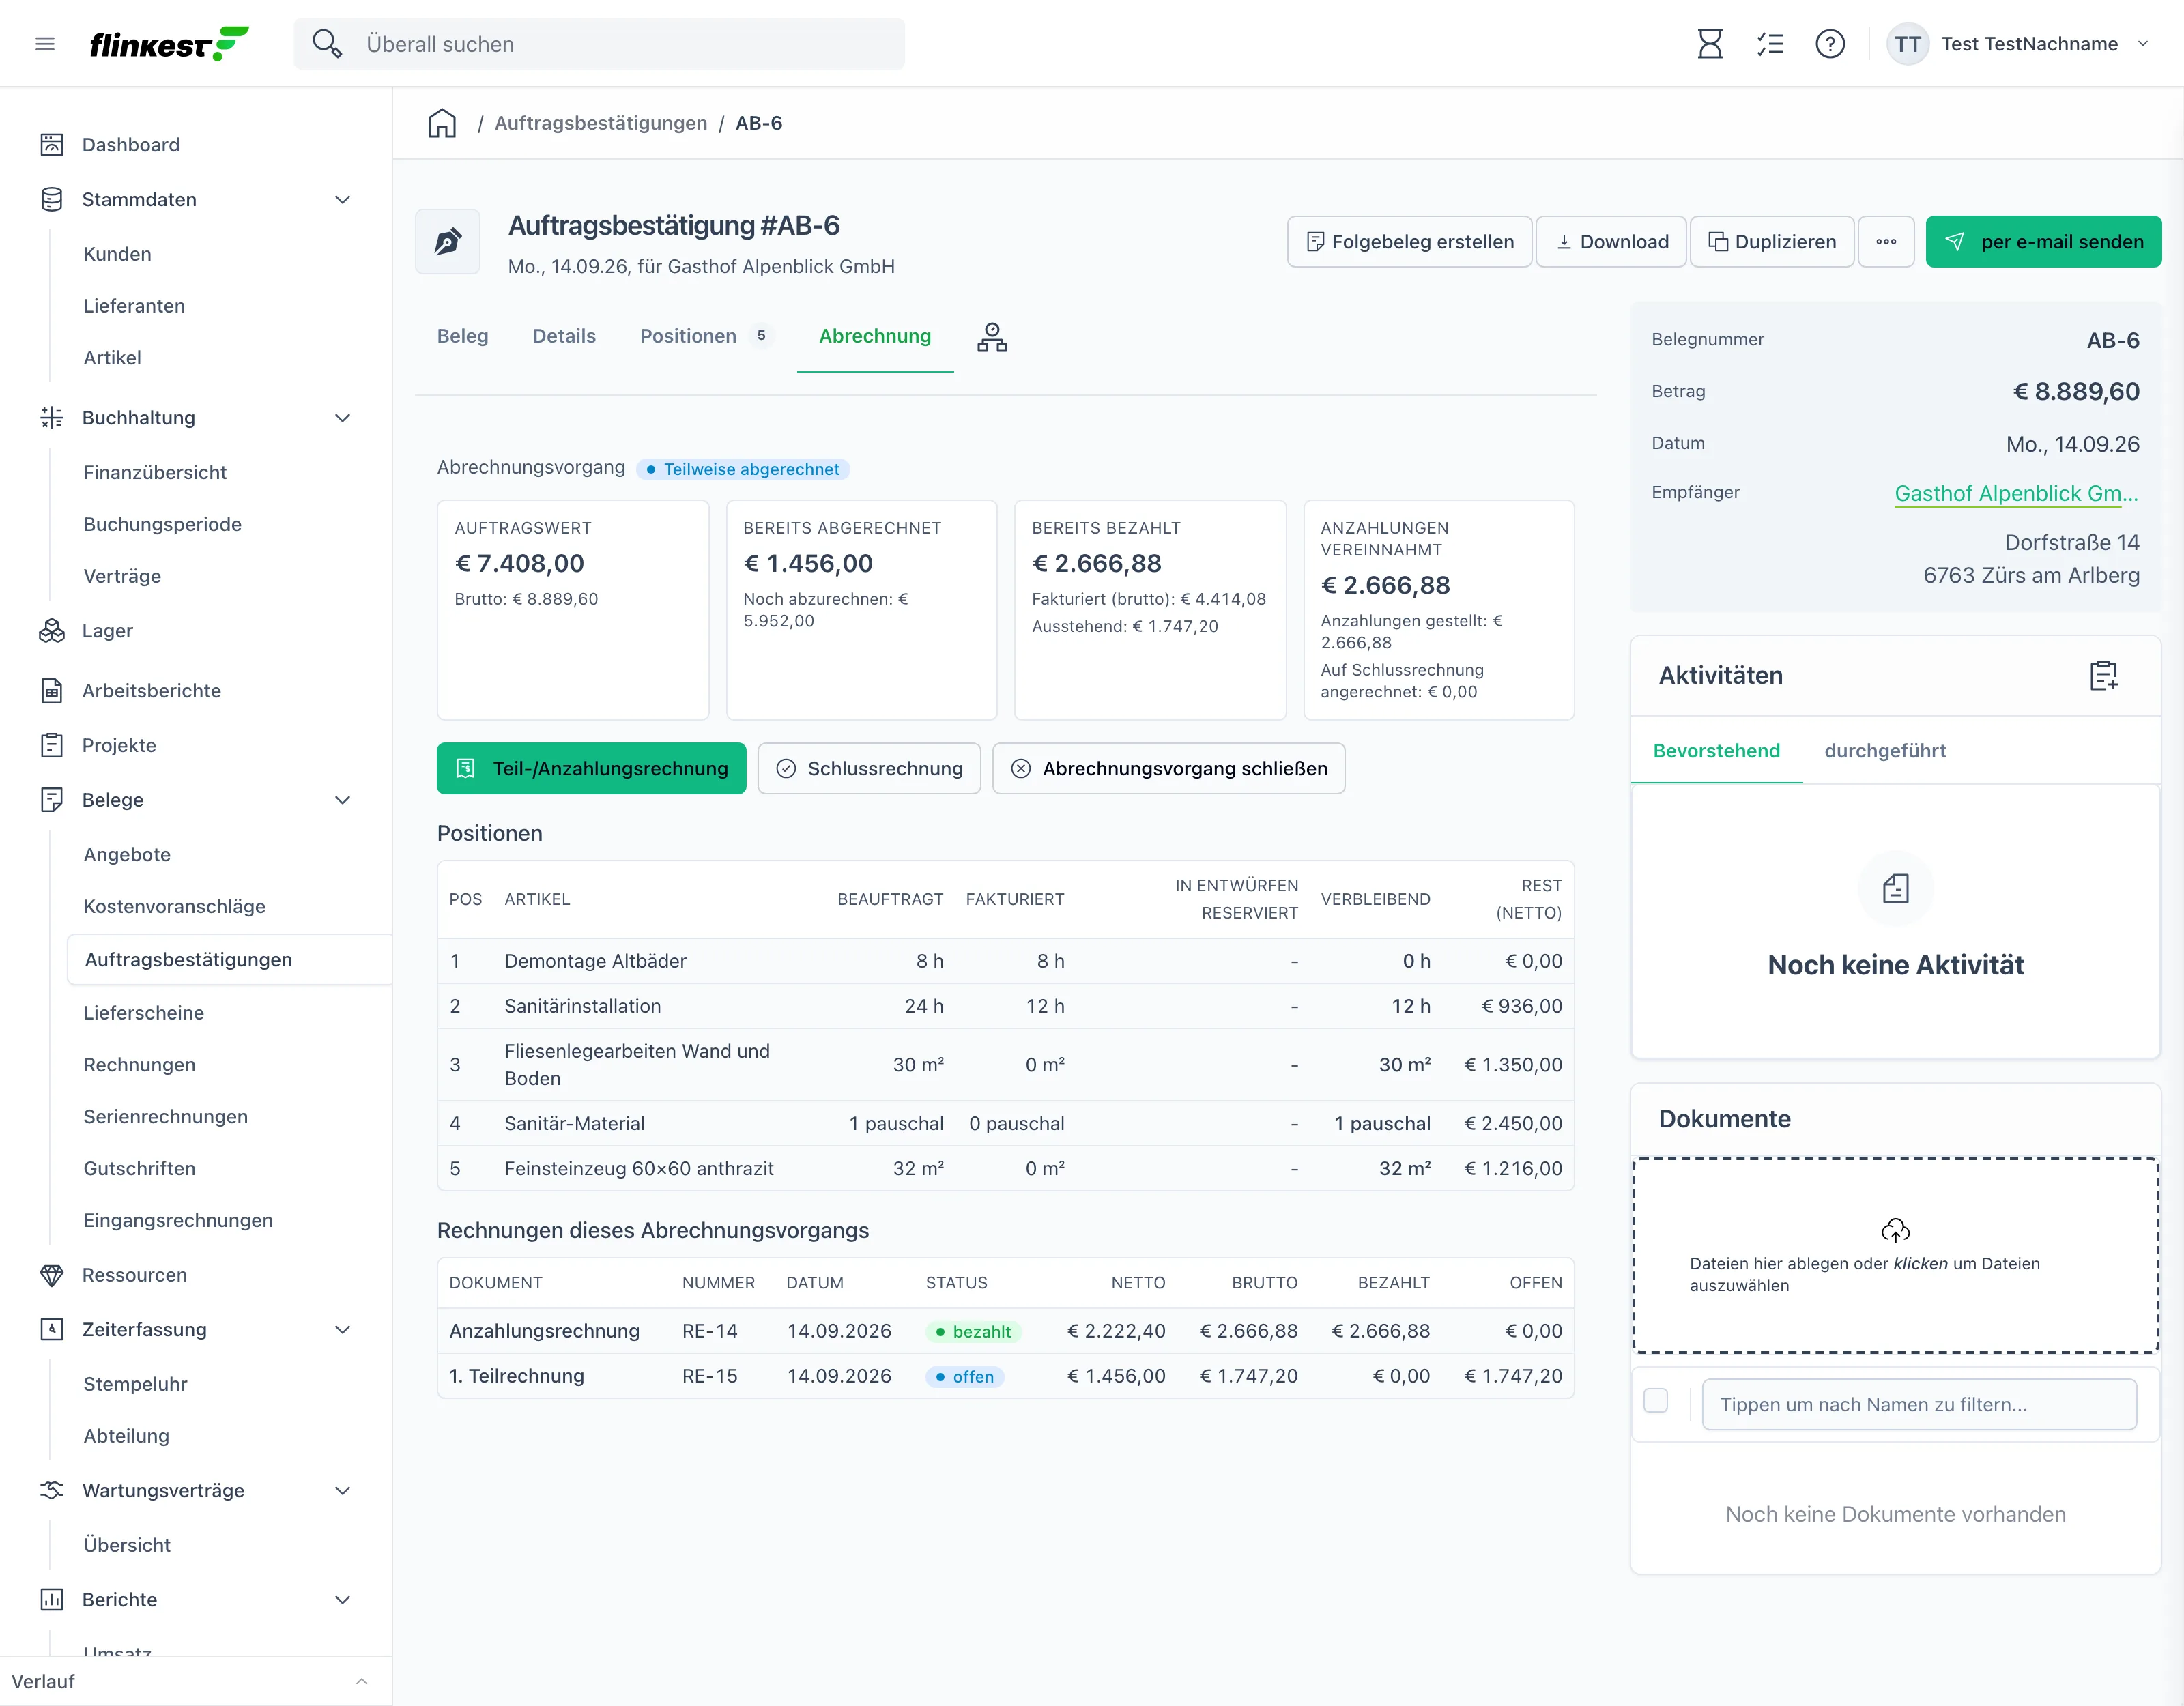The width and height of the screenshot is (2184, 1706).
Task: Click the Lager boxes icon
Action: (52, 631)
